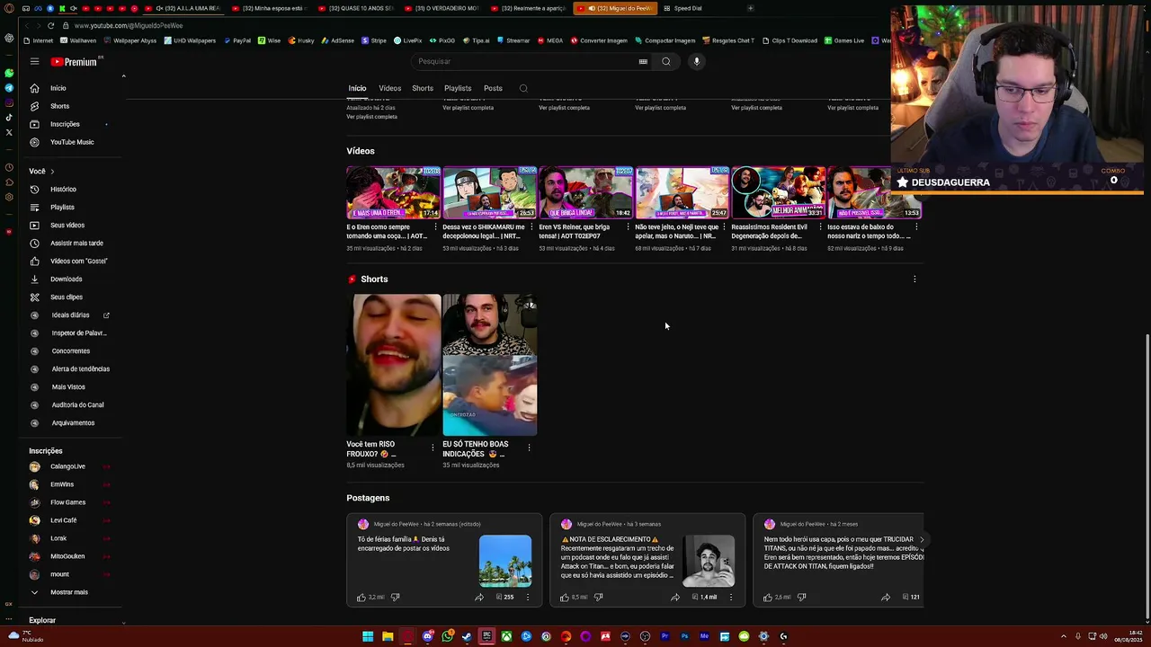The height and width of the screenshot is (647, 1151).
Task: Open more options for Shorts section
Action: point(915,279)
